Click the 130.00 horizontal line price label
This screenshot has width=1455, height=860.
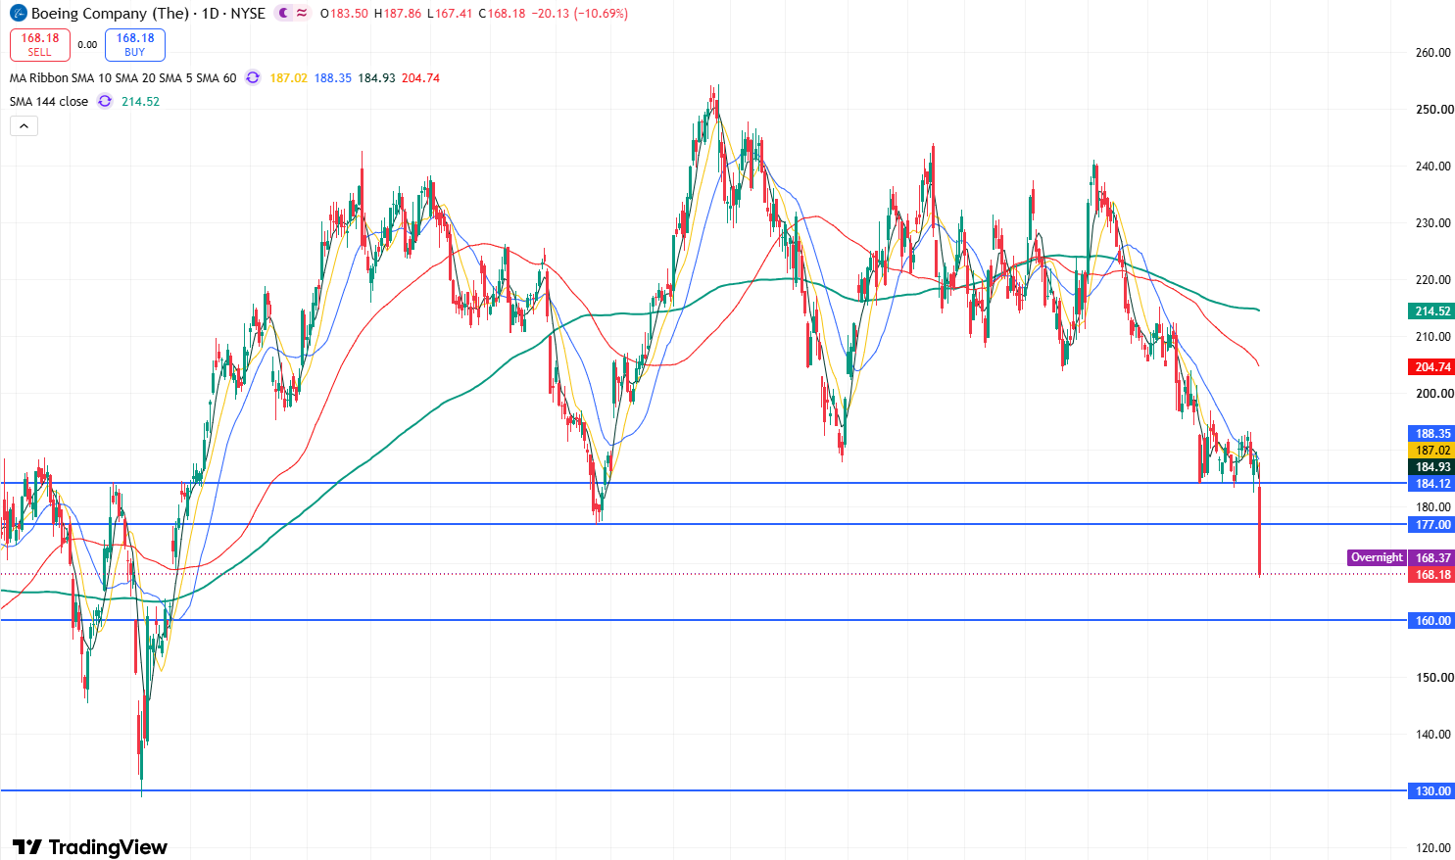coord(1432,791)
